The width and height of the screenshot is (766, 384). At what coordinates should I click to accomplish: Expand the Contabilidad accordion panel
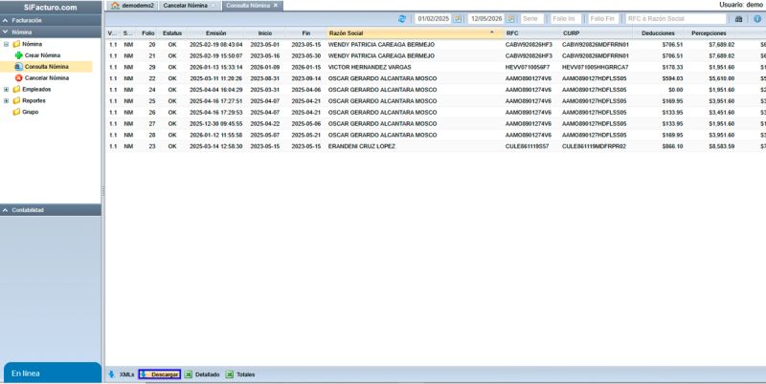coord(51,210)
